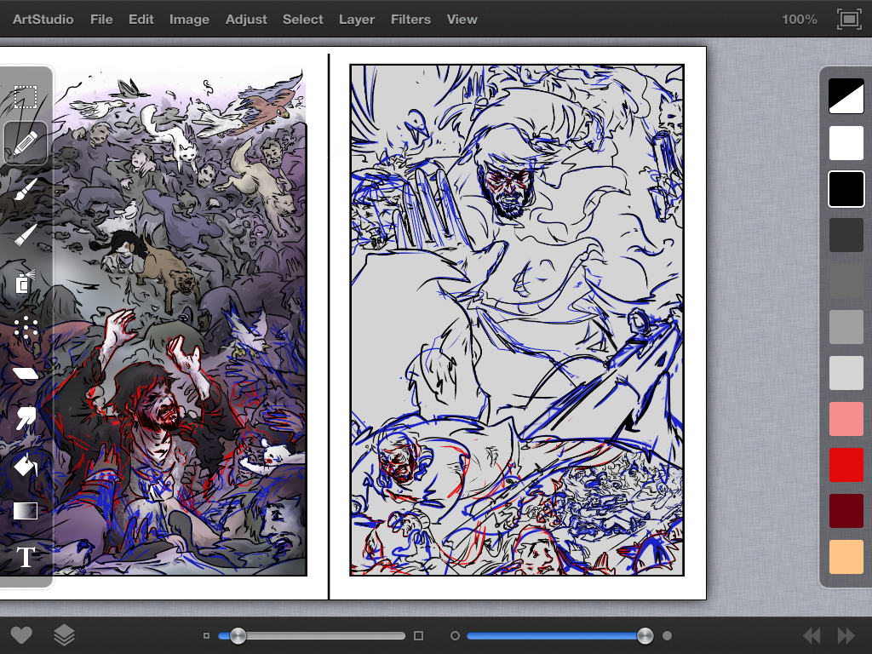The width and height of the screenshot is (872, 654).
Task: Pick the pink salmon swatch
Action: coord(846,419)
